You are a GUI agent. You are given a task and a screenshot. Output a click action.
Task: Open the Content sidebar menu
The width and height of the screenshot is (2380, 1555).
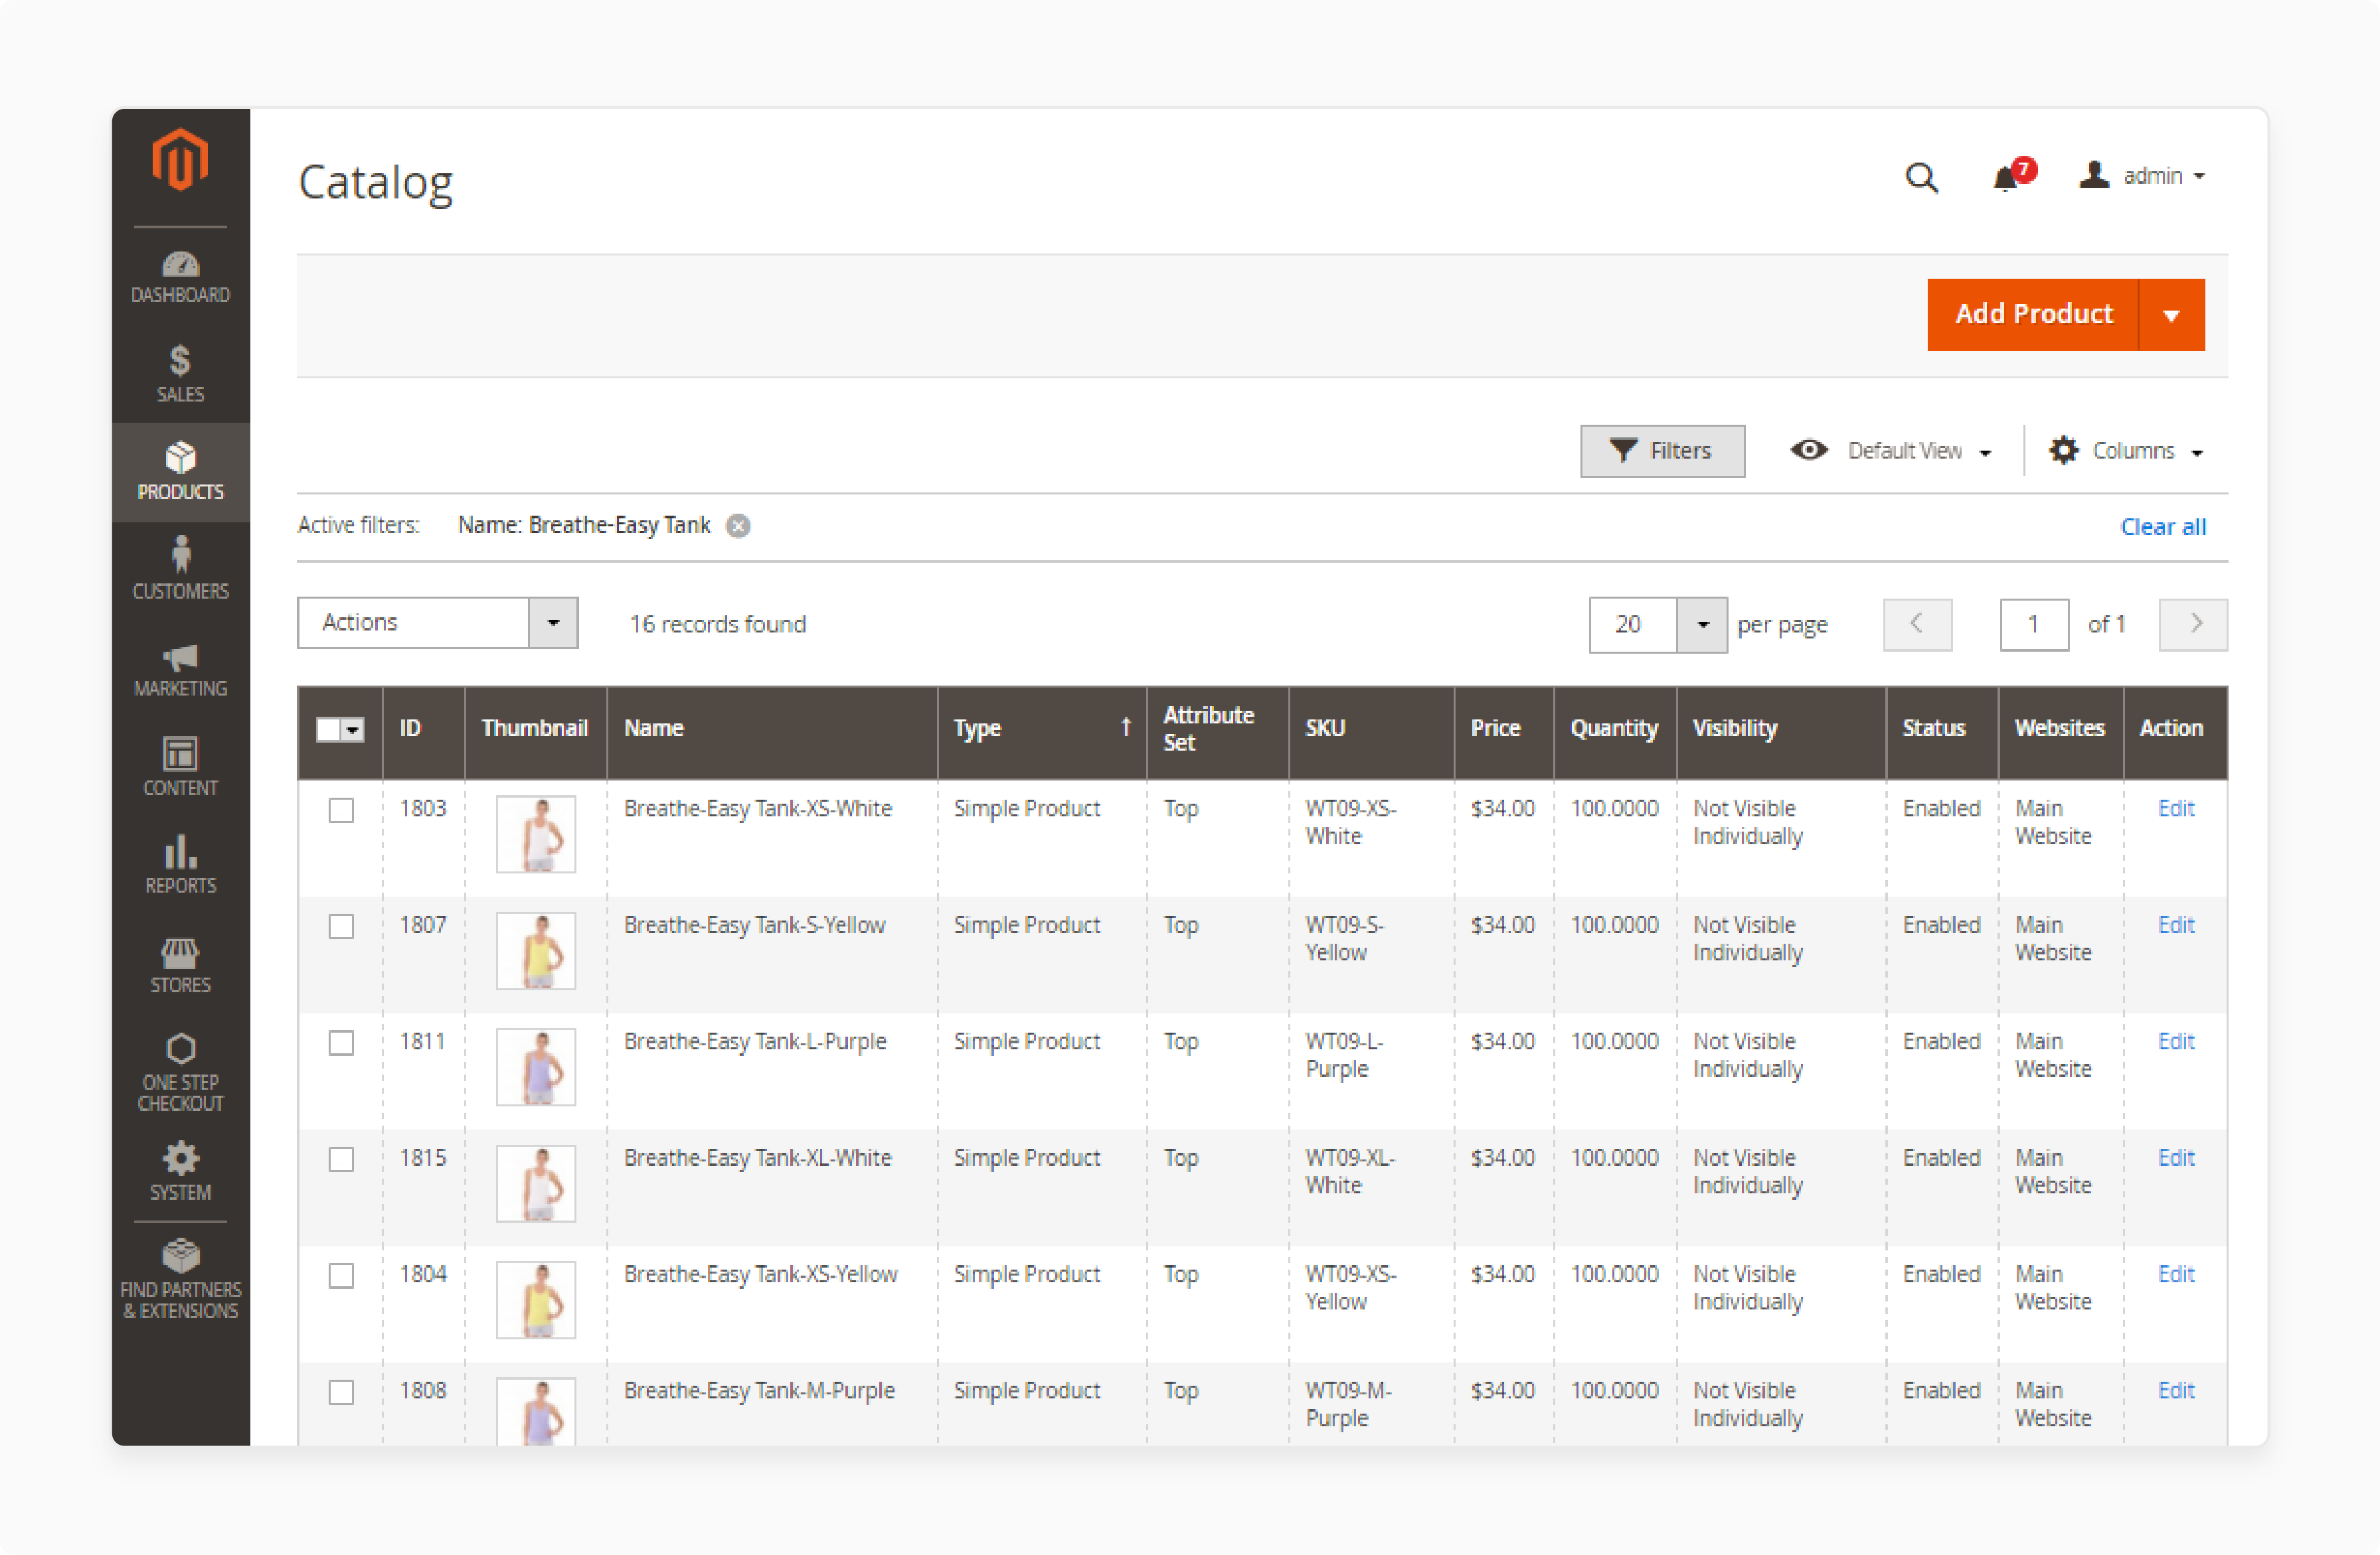[180, 767]
